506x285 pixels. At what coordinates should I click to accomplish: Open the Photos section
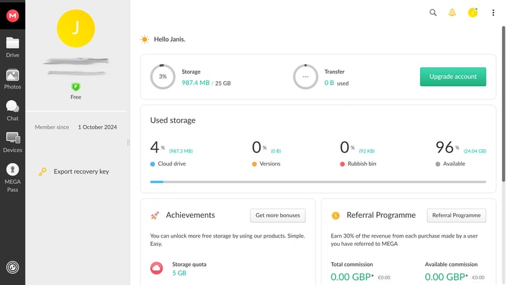13,79
